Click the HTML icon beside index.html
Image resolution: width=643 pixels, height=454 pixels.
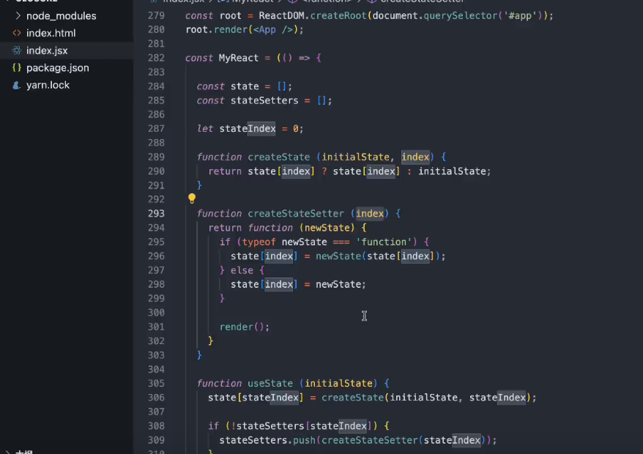tap(16, 33)
